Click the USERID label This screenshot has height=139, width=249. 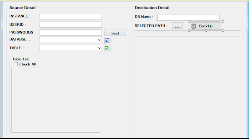tap(18, 25)
